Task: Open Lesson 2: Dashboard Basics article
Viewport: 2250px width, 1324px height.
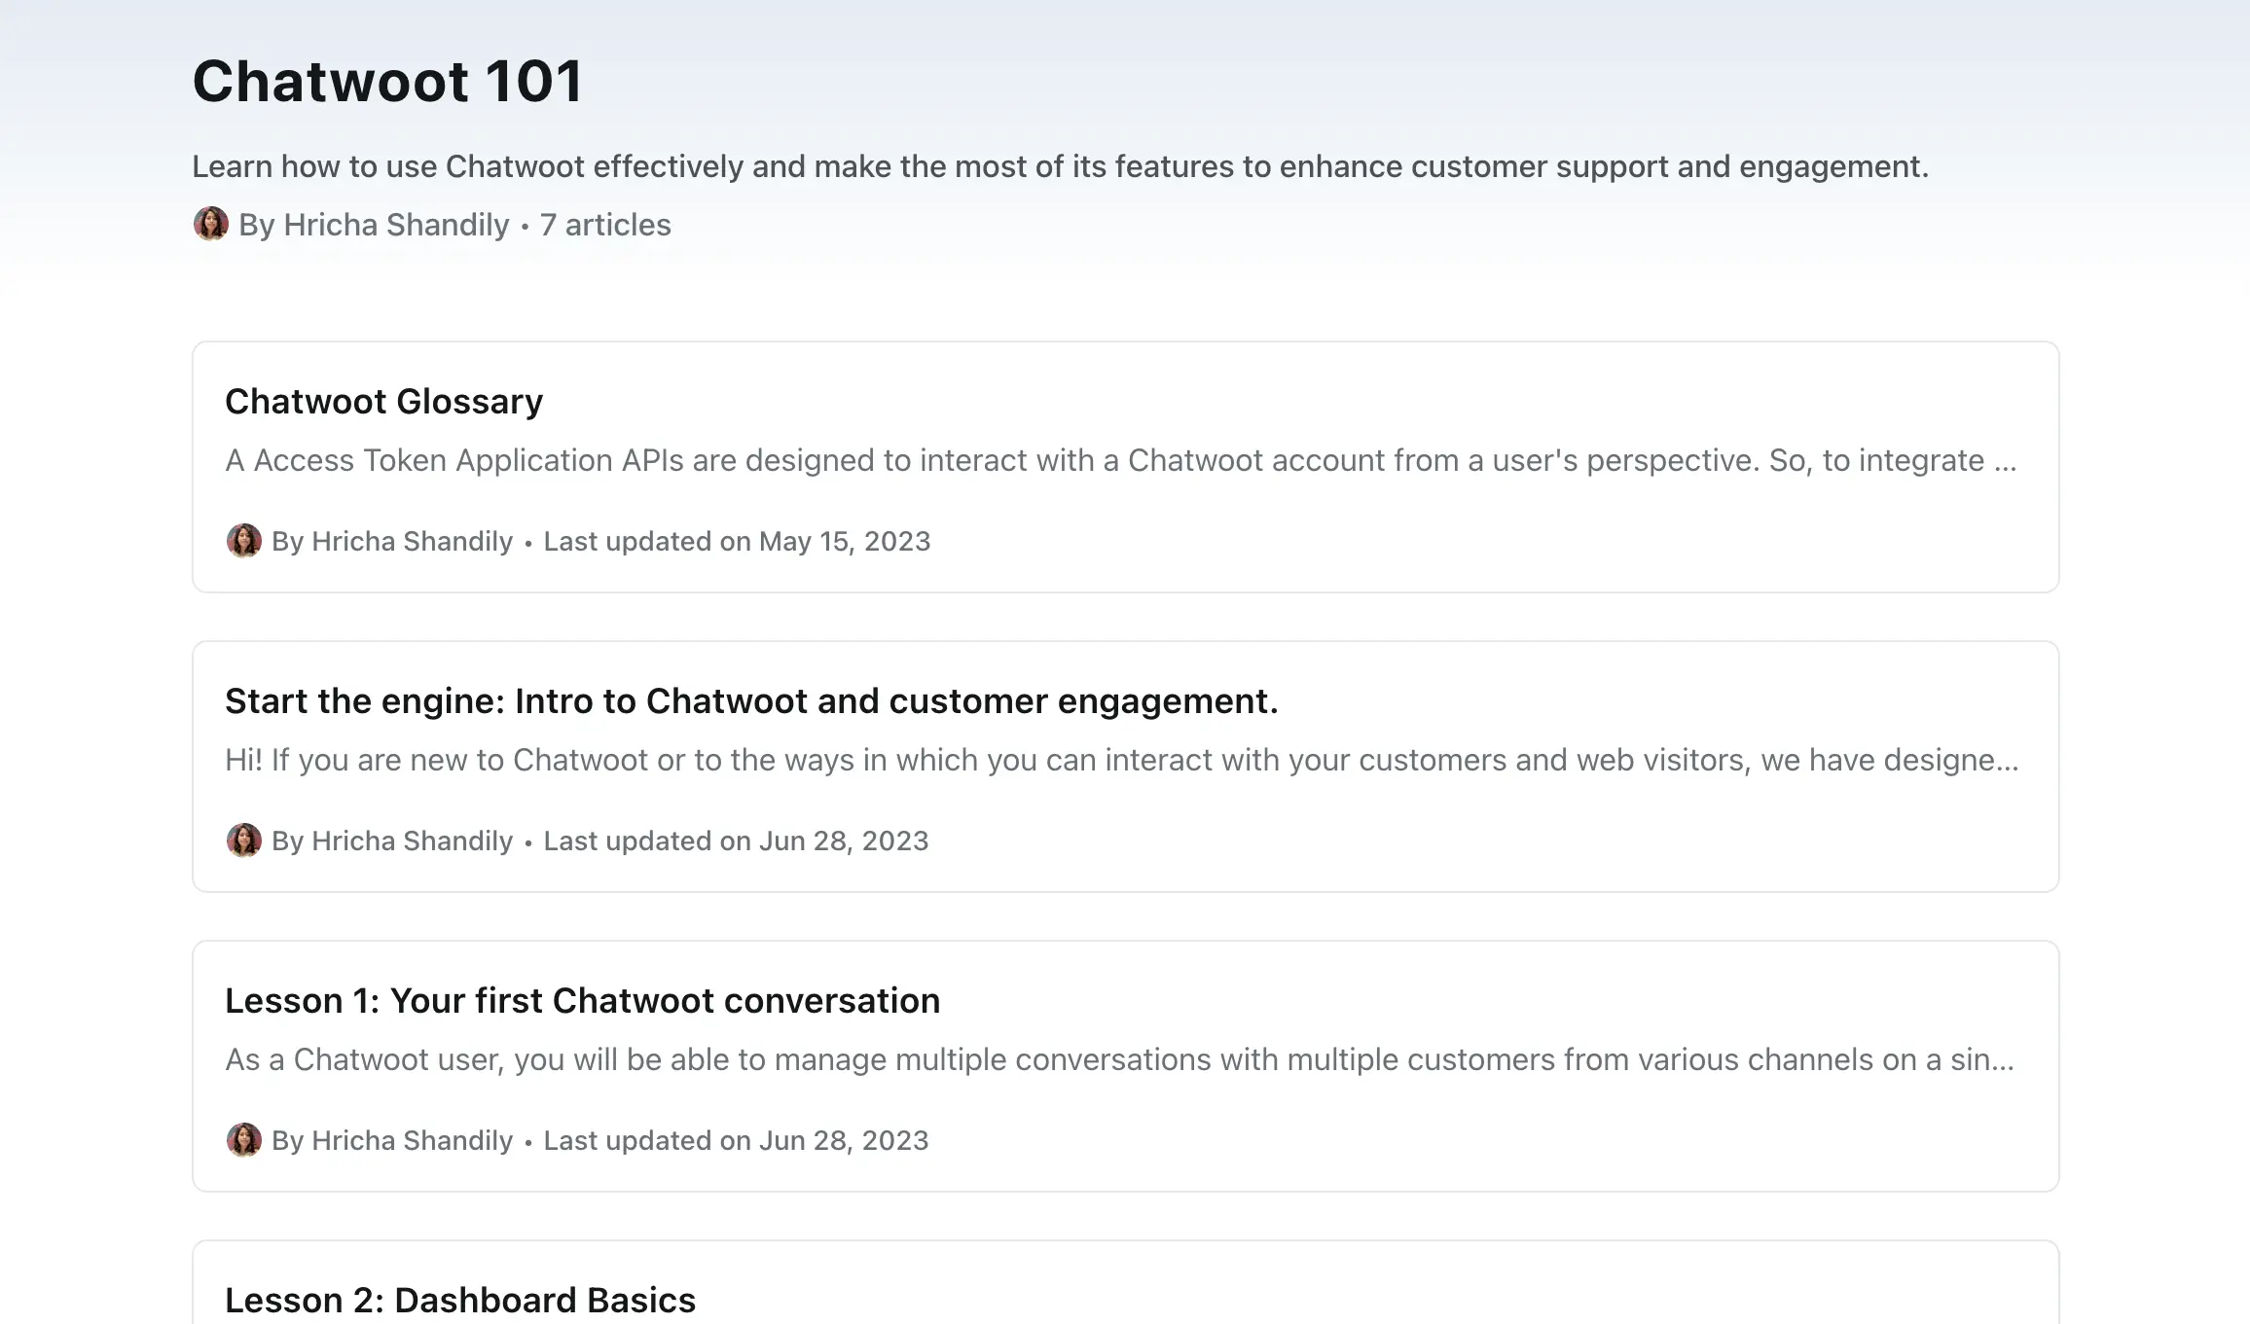Action: (460, 1300)
